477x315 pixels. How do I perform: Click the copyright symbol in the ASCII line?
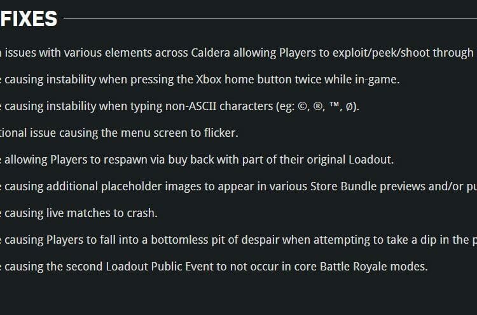point(302,107)
